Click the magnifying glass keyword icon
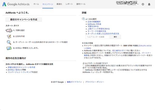The width and height of the screenshot is (155, 110). click(9, 42)
